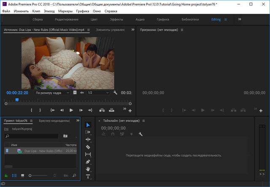Screen dimensions: 270x187
Task: Open the Эффекты workspace
Action: [x=116, y=19]
